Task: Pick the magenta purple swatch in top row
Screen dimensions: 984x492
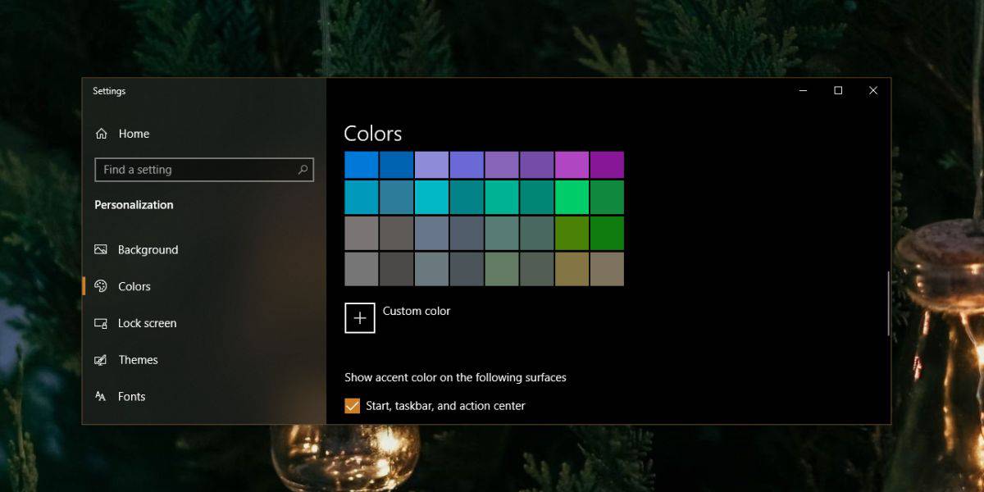Action: click(572, 165)
